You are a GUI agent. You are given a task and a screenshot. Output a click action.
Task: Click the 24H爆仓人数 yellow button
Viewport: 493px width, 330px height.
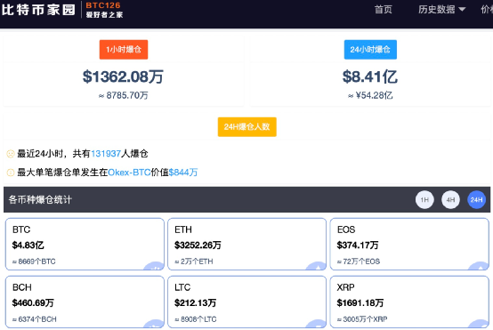click(x=247, y=126)
